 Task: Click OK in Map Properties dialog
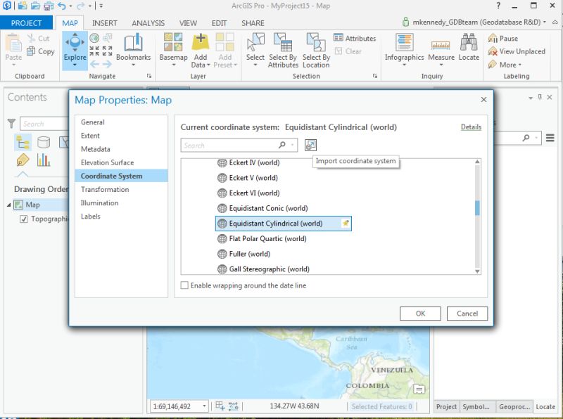click(420, 313)
